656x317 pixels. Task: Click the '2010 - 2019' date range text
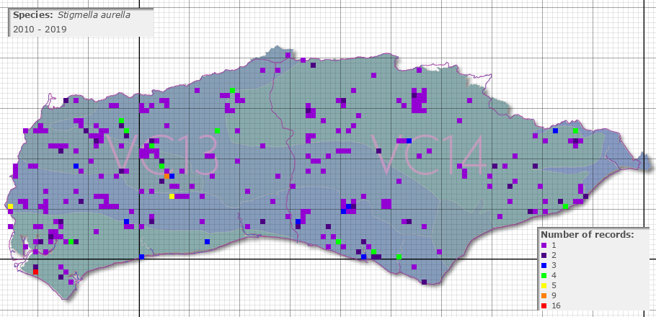pyautogui.click(x=40, y=30)
